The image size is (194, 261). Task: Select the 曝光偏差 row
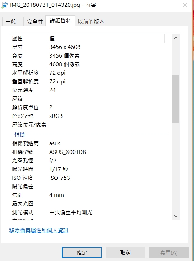tap(91, 187)
